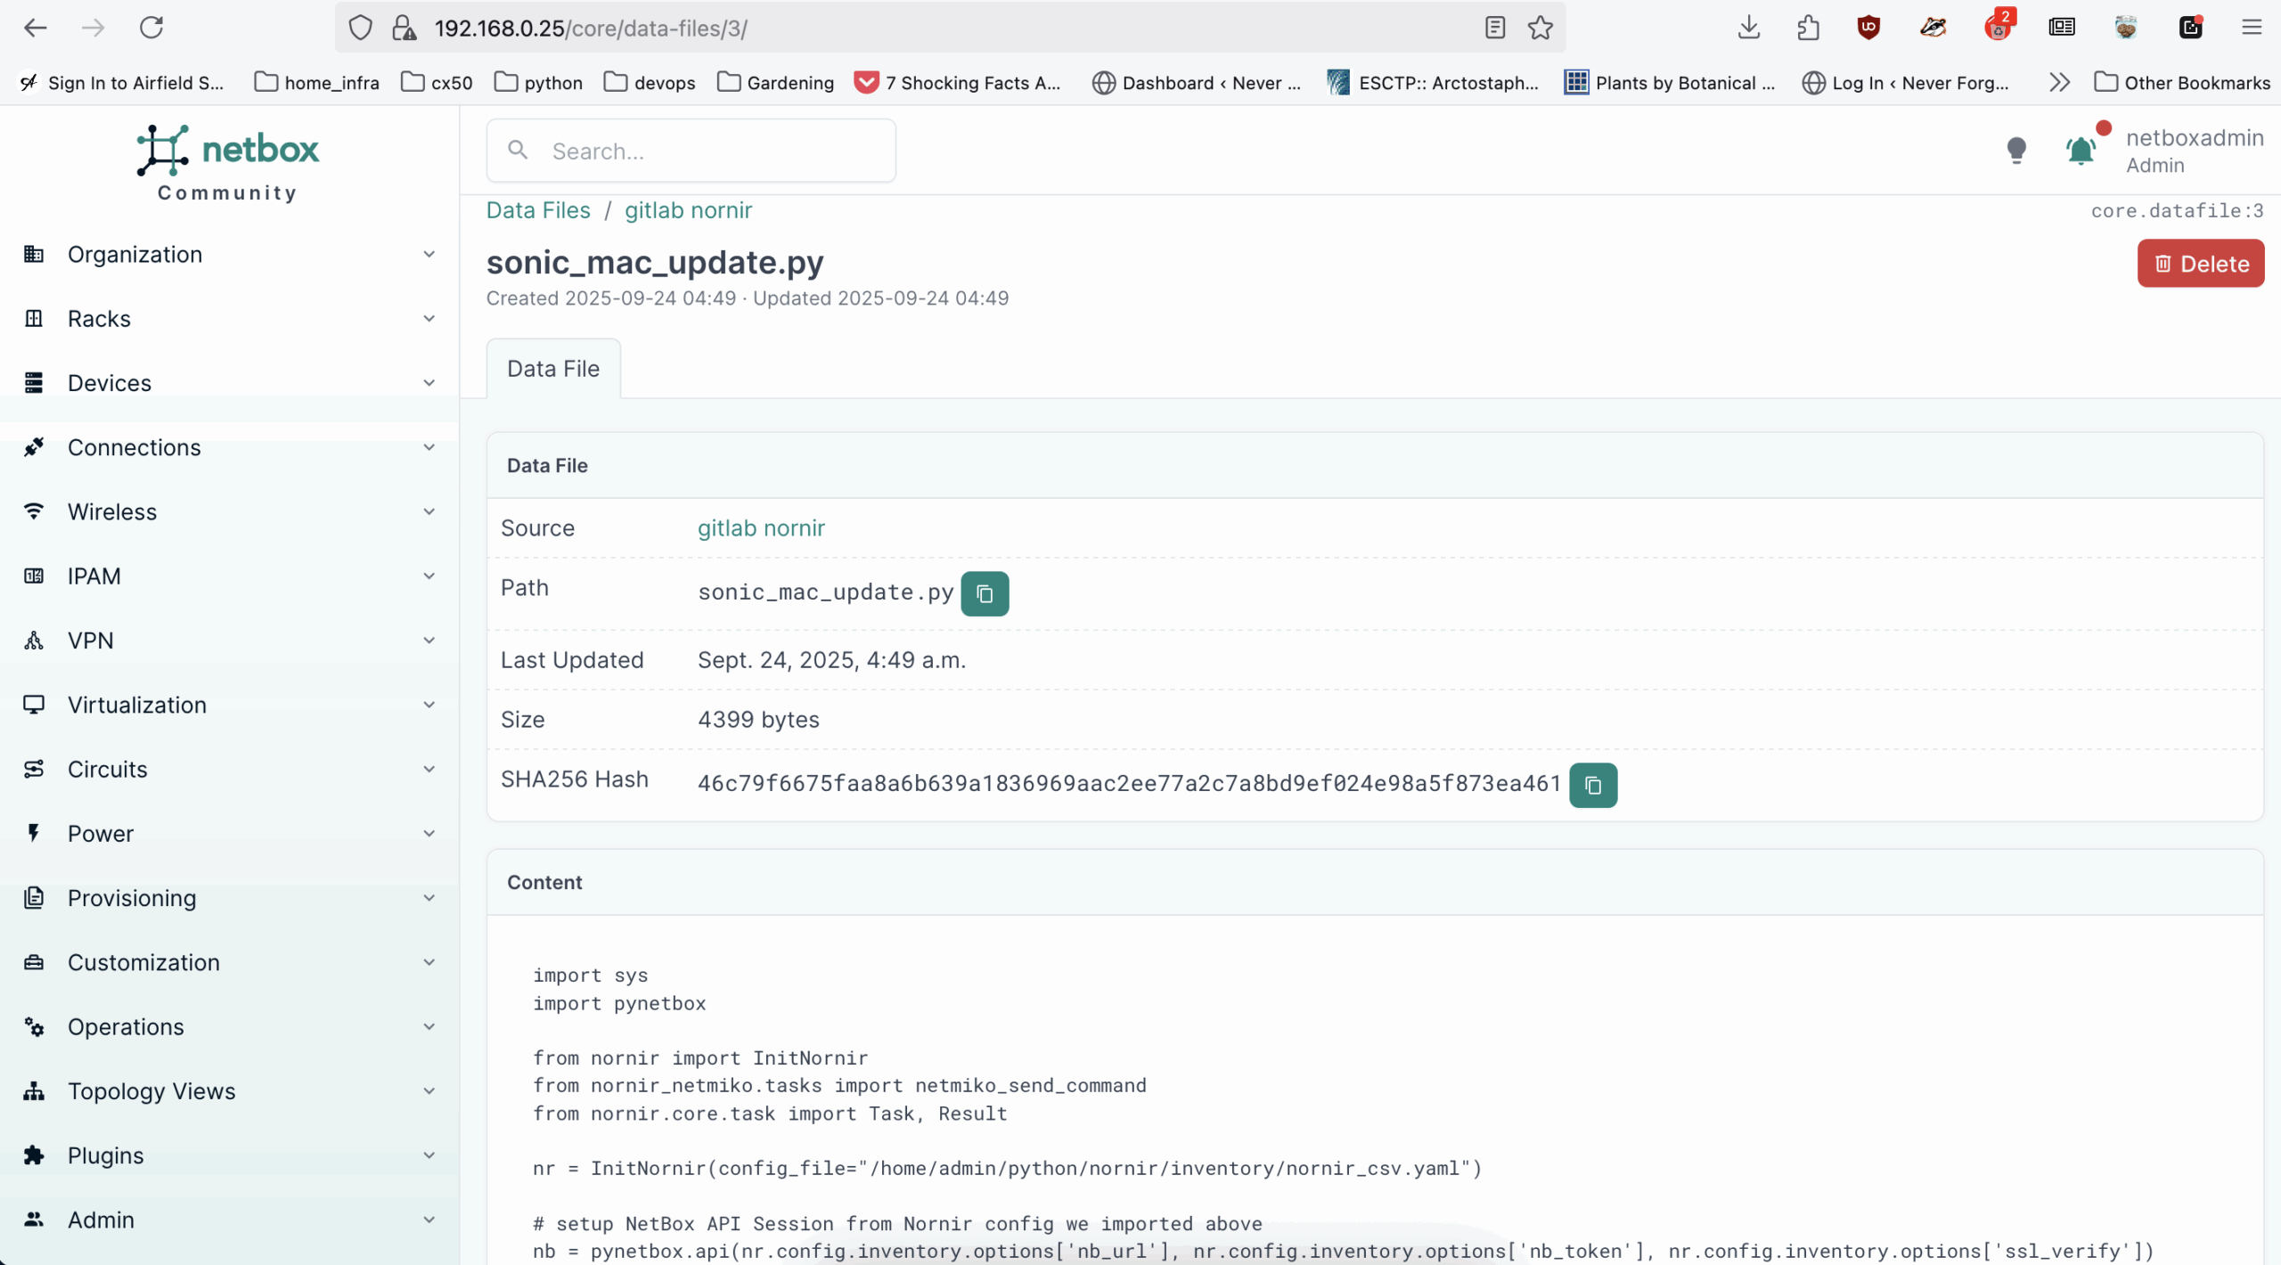The image size is (2281, 1265).
Task: Toggle the light bulb color mode
Action: pos(2016,150)
